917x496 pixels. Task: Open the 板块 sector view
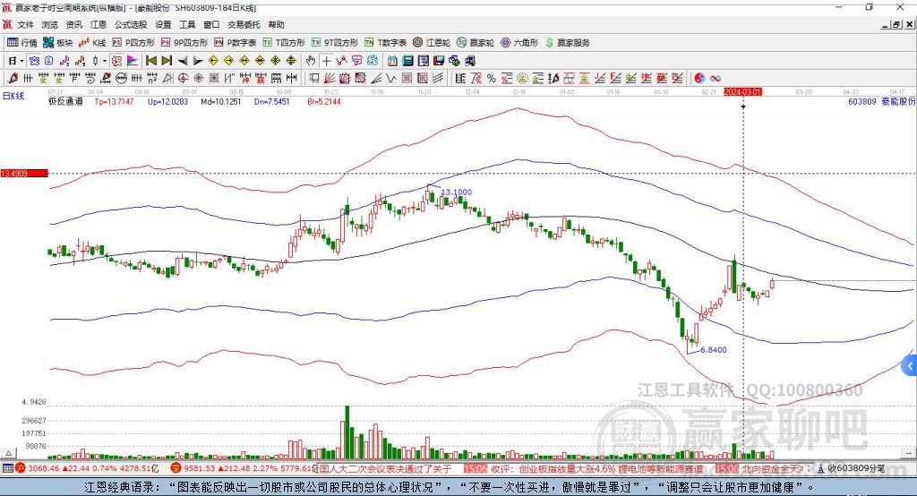[58, 43]
